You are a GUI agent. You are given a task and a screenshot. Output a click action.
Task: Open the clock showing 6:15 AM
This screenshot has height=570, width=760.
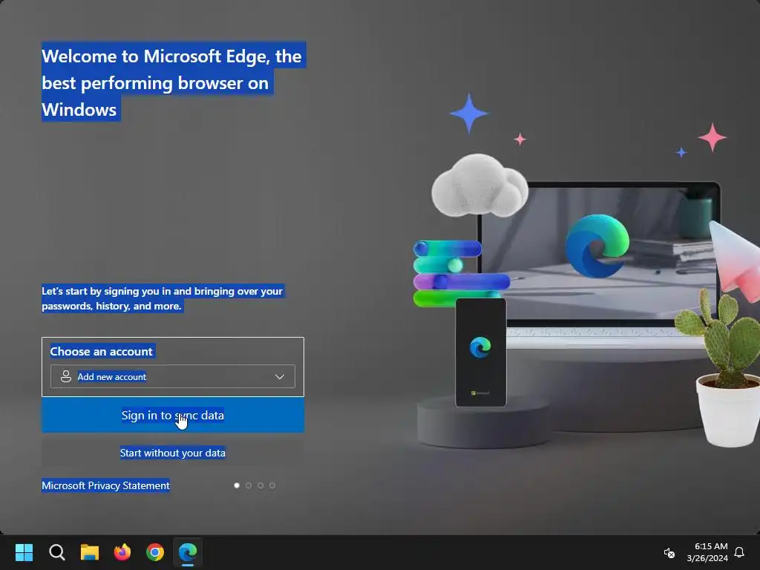coord(707,552)
